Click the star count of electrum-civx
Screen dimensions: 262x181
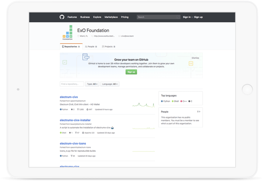click(73, 109)
